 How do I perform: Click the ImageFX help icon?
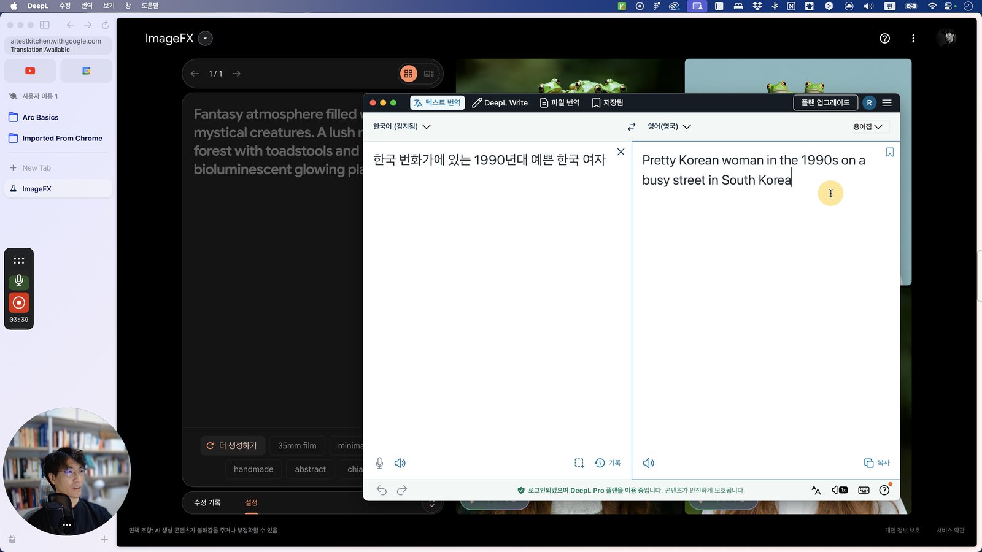point(884,39)
